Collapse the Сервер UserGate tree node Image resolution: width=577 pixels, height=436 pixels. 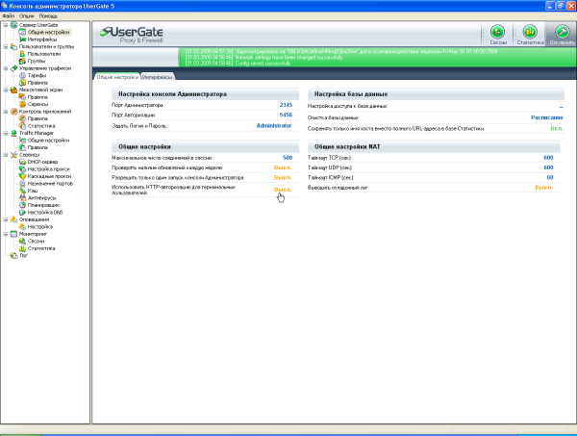pyautogui.click(x=6, y=25)
